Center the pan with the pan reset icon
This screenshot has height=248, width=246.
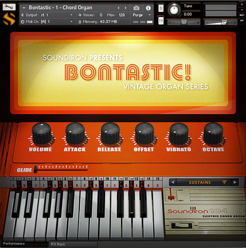point(184,22)
